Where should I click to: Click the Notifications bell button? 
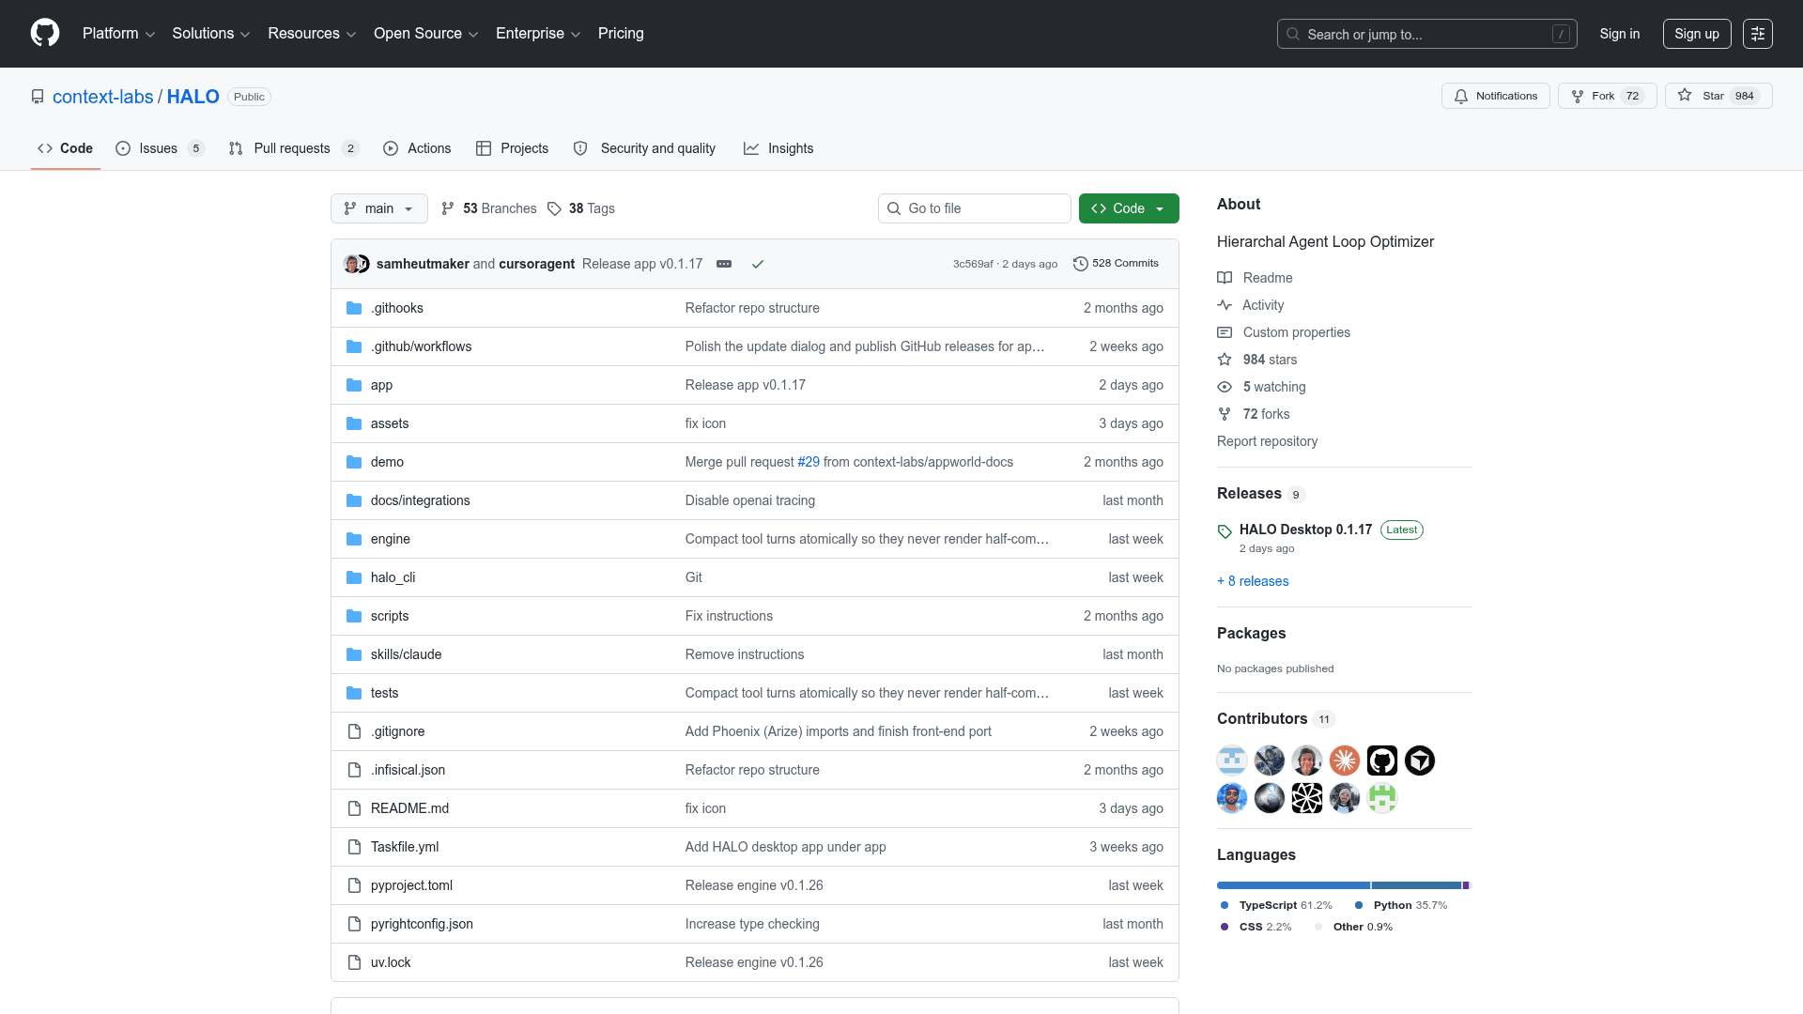click(x=1495, y=96)
